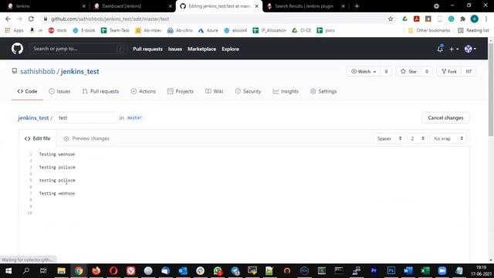Open the Security tab
This screenshot has height=278, width=494.
[x=248, y=91]
